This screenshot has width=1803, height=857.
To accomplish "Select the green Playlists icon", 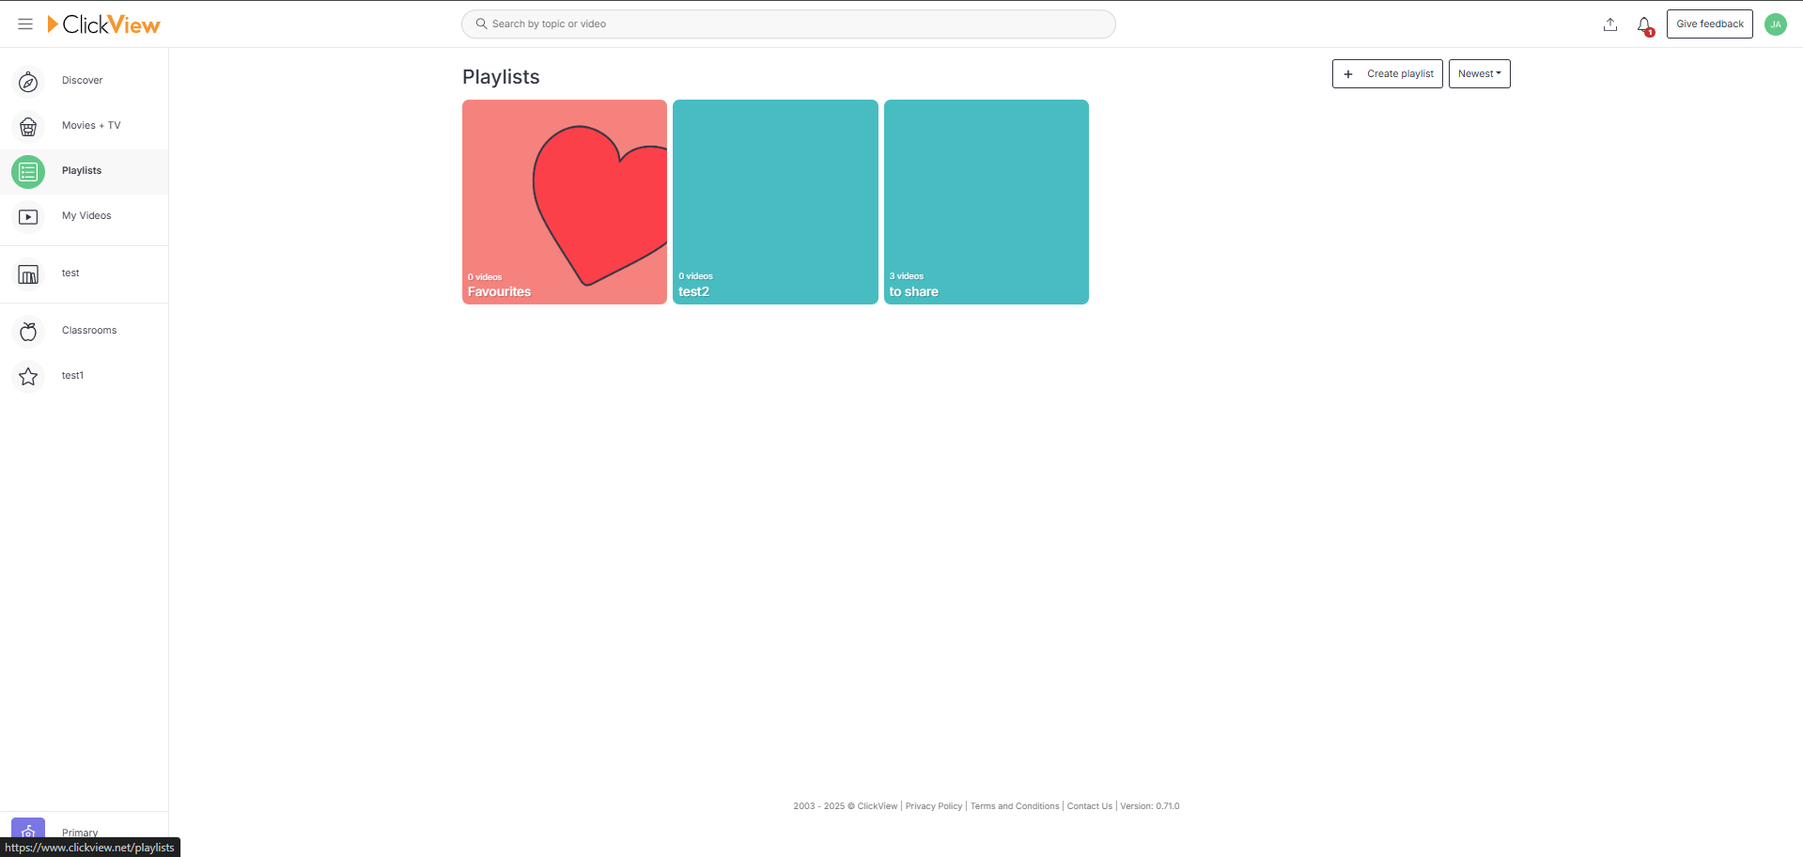I will [28, 172].
